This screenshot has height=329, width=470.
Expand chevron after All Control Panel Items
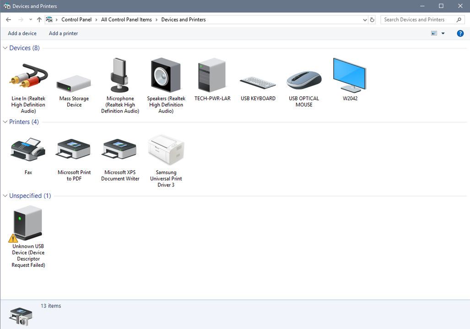click(x=157, y=20)
